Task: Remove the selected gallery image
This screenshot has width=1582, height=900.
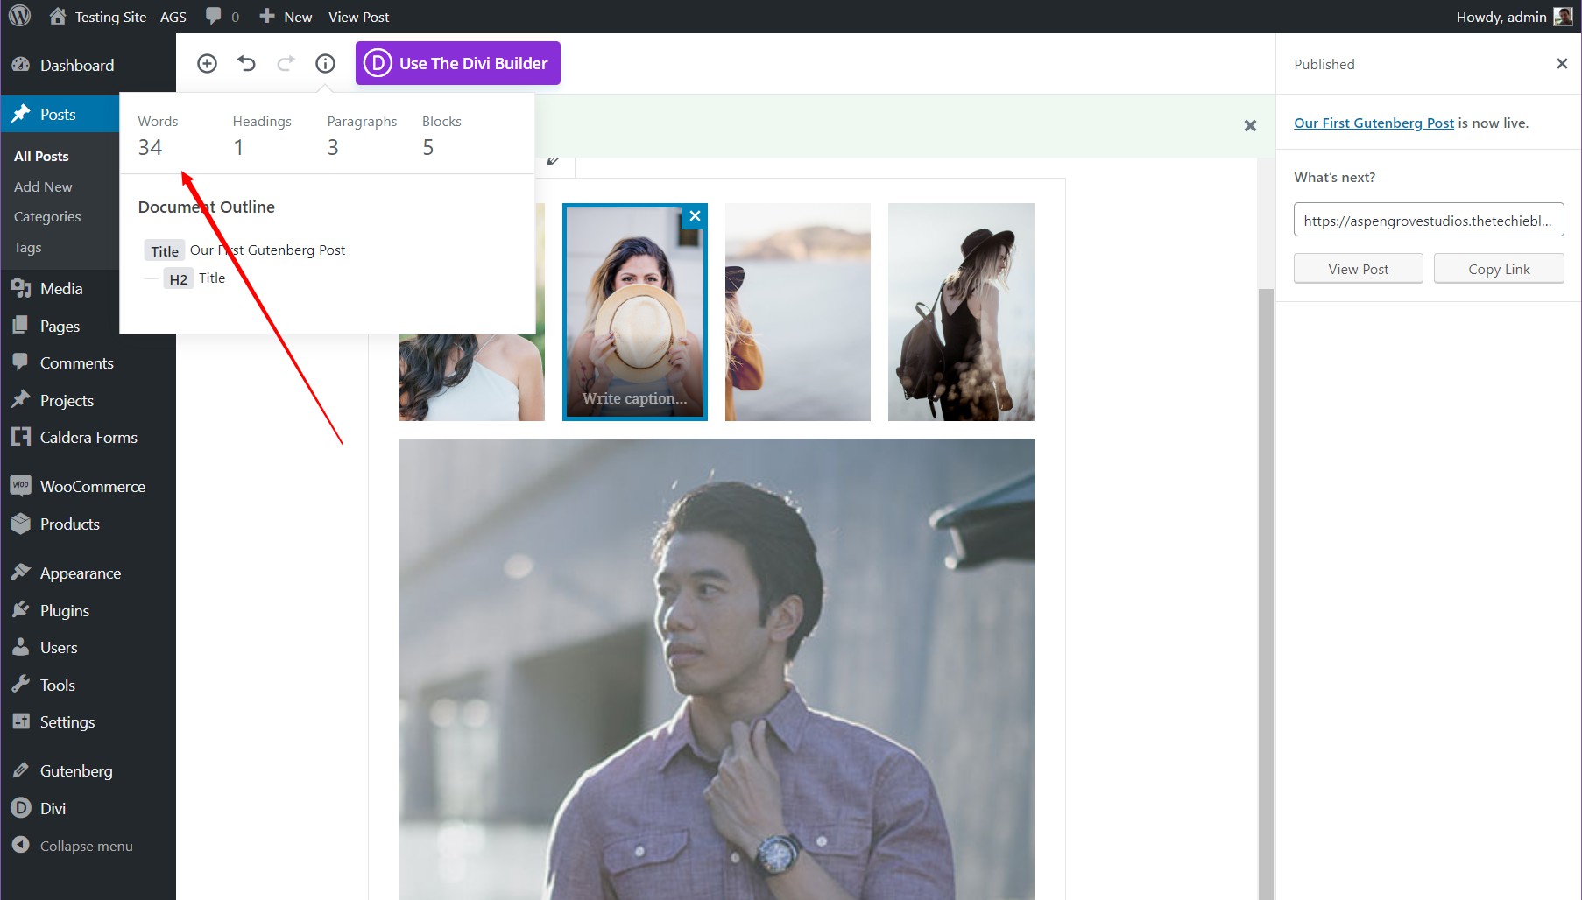Action: [695, 216]
